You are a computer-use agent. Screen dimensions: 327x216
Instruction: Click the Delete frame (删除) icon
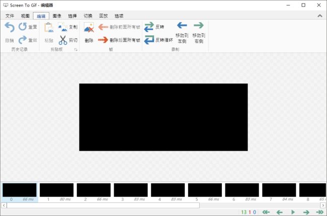(89, 27)
